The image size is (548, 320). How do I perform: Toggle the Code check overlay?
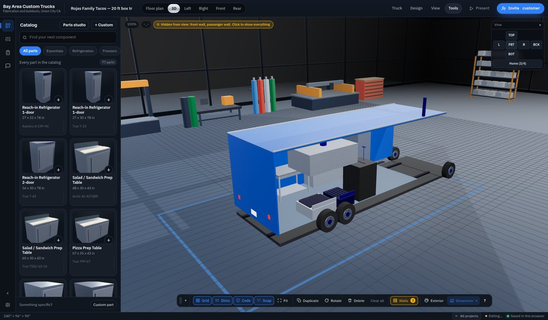pos(243,300)
